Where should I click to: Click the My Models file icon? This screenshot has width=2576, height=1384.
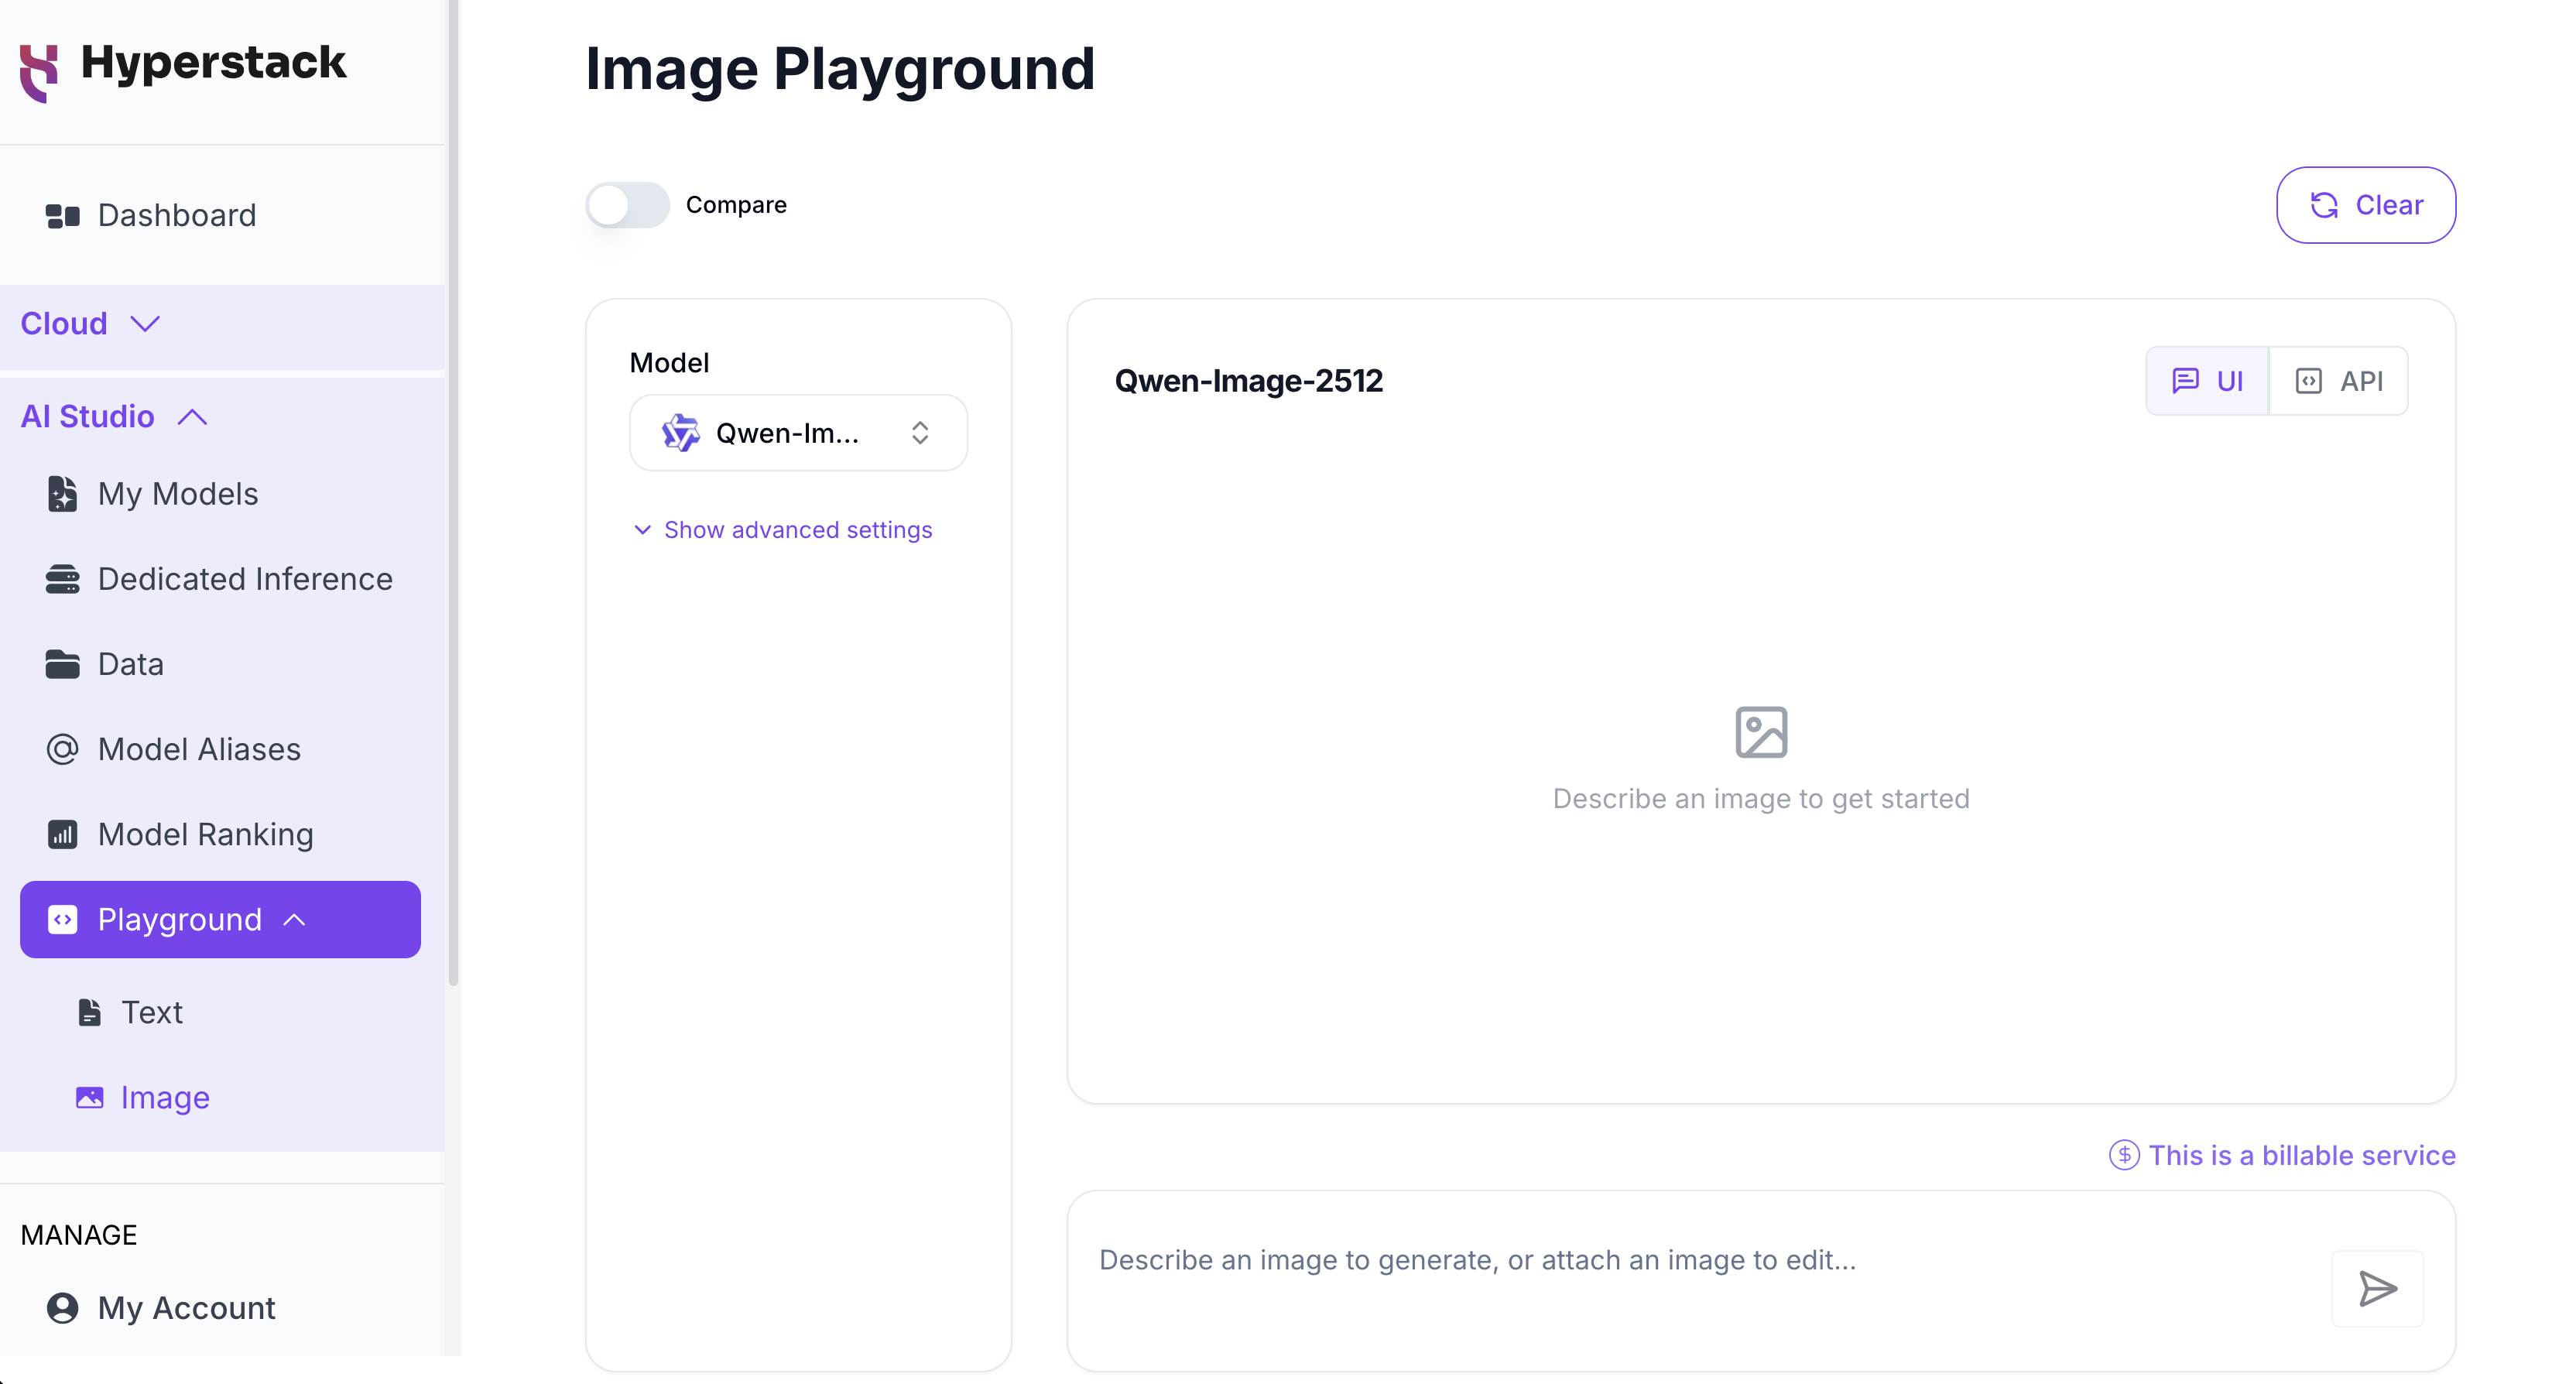(x=62, y=494)
